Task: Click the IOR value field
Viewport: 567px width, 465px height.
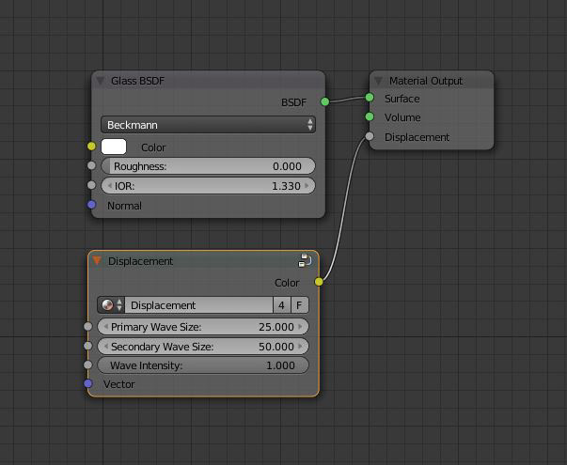Action: 208,186
